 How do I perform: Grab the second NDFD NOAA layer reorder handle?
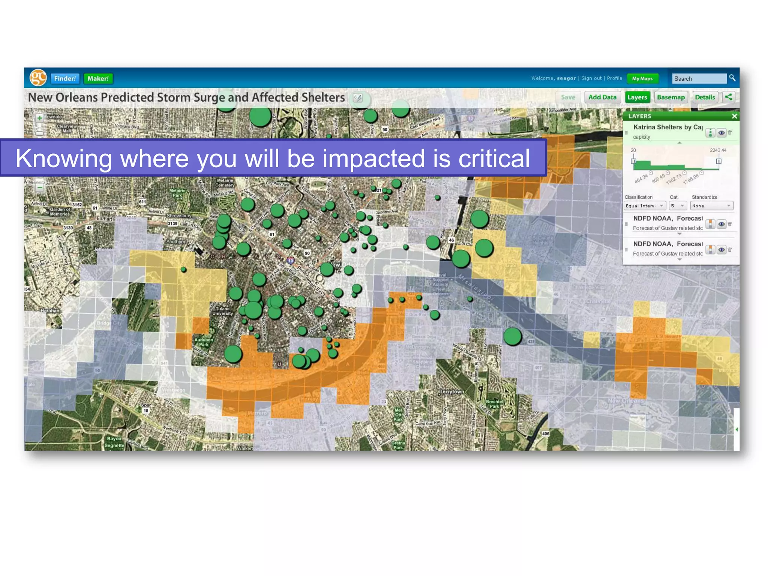(x=626, y=250)
